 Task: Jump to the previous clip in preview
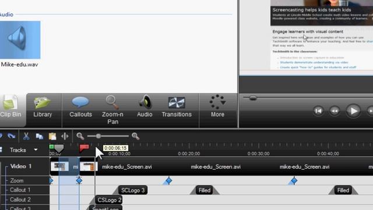[318, 111]
